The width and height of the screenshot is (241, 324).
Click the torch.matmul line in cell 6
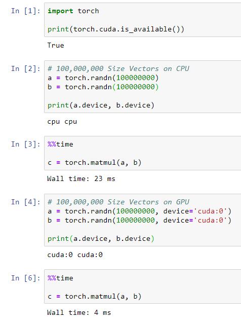click(x=94, y=296)
